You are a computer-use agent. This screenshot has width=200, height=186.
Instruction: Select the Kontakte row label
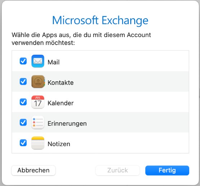point(60,82)
